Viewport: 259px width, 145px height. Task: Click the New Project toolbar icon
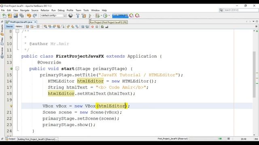point(10,16)
